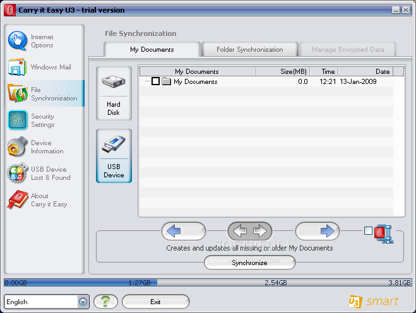Click the storage capacity usage bar

click(208, 283)
